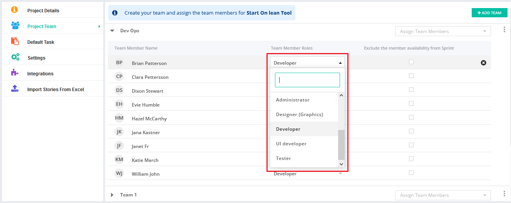Click the Team 1 title
The height and width of the screenshot is (203, 511).
coord(129,195)
